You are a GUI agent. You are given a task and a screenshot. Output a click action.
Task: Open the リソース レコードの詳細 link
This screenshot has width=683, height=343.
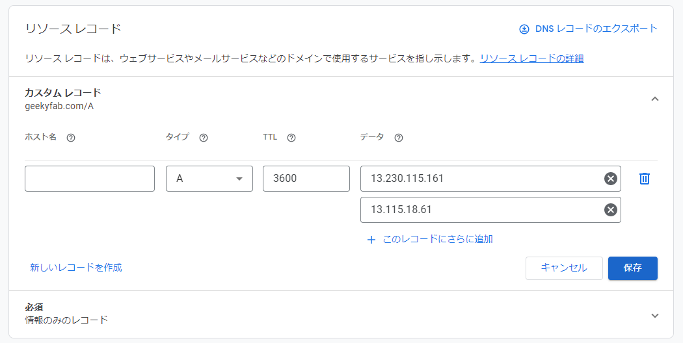click(x=532, y=58)
